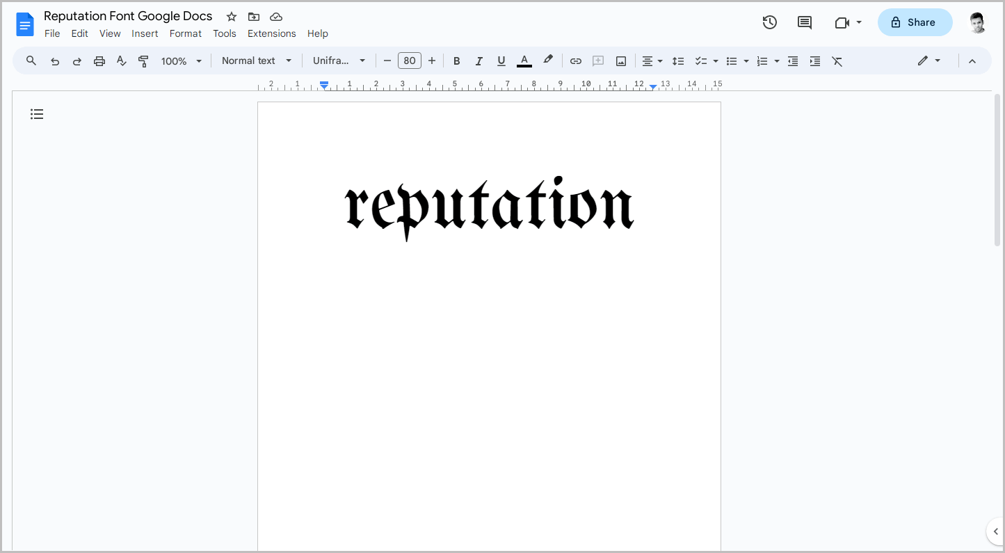Open the text color picker
Image resolution: width=1005 pixels, height=553 pixels.
point(524,61)
